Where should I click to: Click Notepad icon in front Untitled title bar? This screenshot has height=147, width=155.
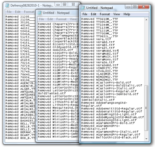(83, 8)
